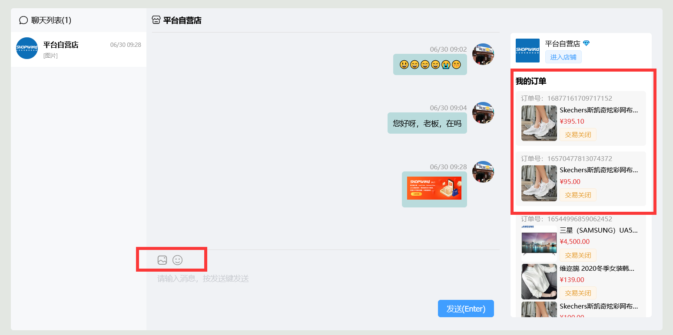Click order number 16544996859062452
673x335 pixels.
(580, 219)
